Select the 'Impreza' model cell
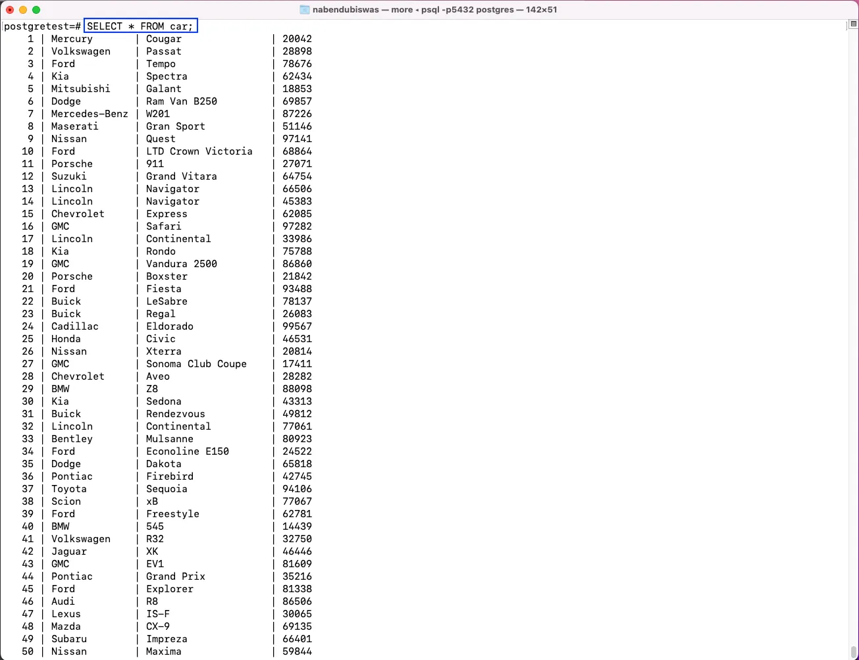The height and width of the screenshot is (660, 859). pos(167,639)
